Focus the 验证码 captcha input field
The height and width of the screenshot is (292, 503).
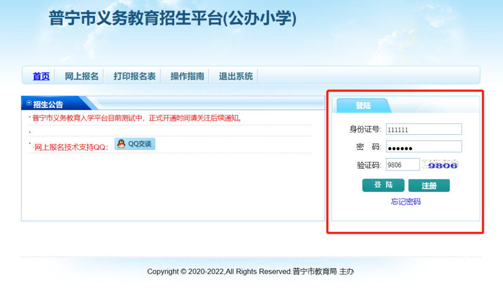[x=402, y=165]
